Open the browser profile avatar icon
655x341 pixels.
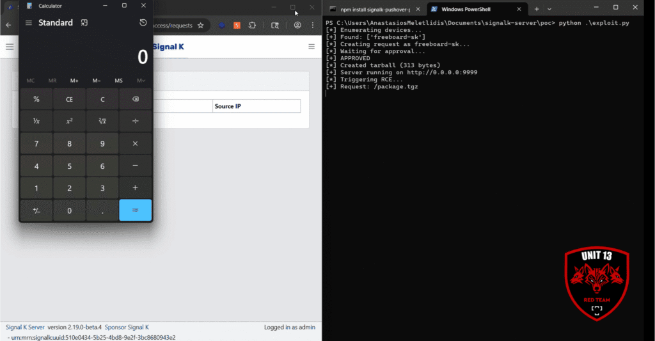coord(297,26)
